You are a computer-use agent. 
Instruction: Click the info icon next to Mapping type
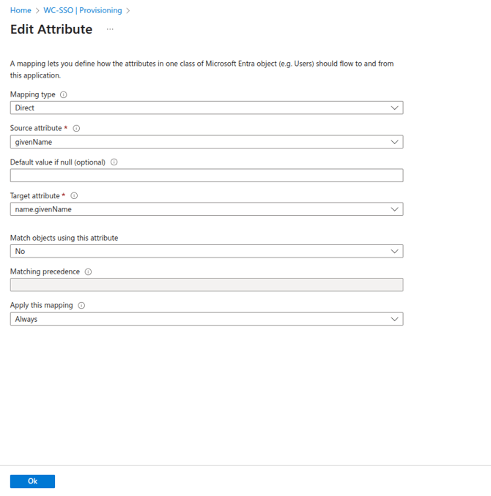pos(64,95)
